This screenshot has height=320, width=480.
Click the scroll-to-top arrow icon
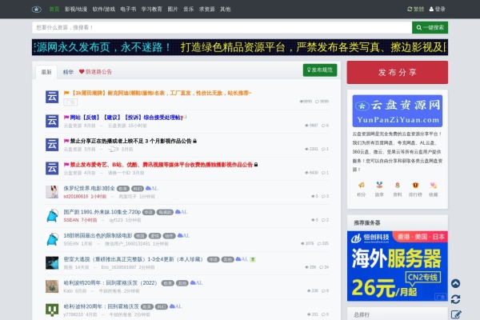click(455, 284)
